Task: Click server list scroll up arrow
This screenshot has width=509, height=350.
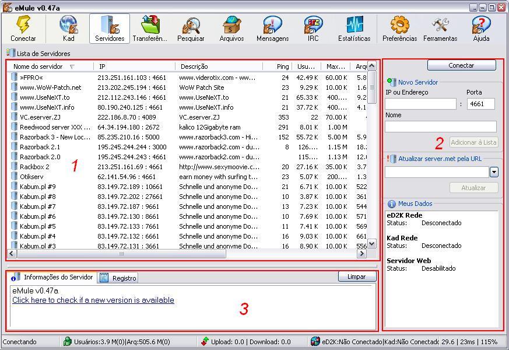Action: (372, 66)
